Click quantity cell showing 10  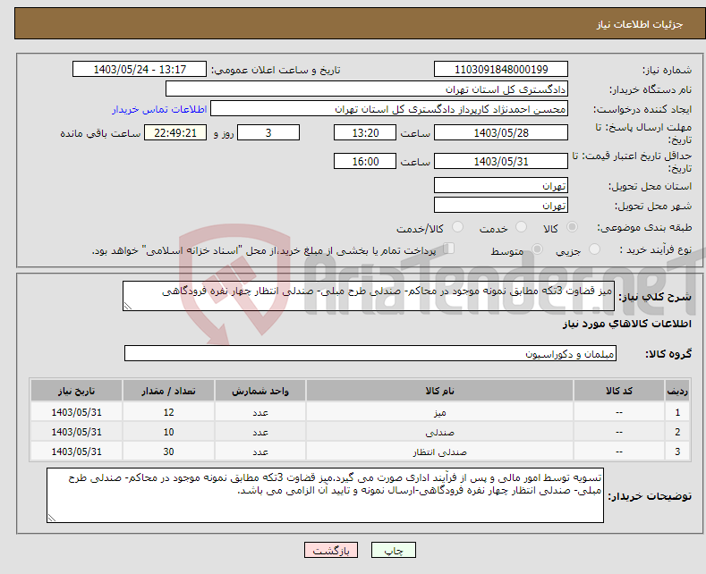[x=168, y=432]
